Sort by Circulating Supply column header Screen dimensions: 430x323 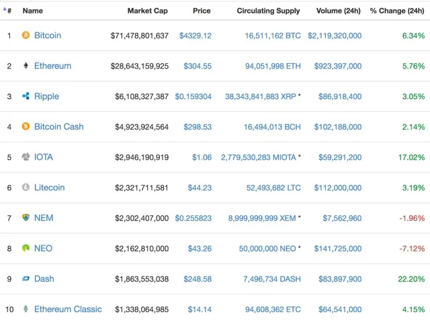coord(268,11)
